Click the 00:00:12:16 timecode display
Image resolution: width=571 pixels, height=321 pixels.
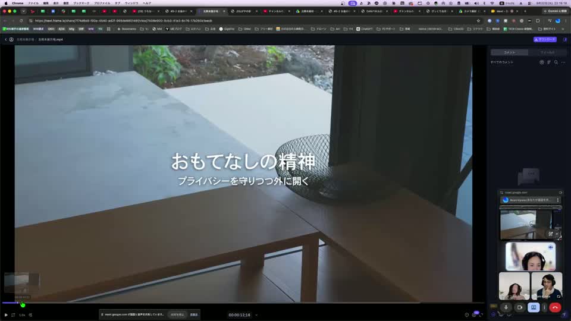click(x=239, y=315)
